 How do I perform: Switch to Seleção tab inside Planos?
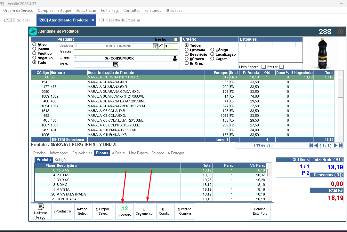point(61,160)
